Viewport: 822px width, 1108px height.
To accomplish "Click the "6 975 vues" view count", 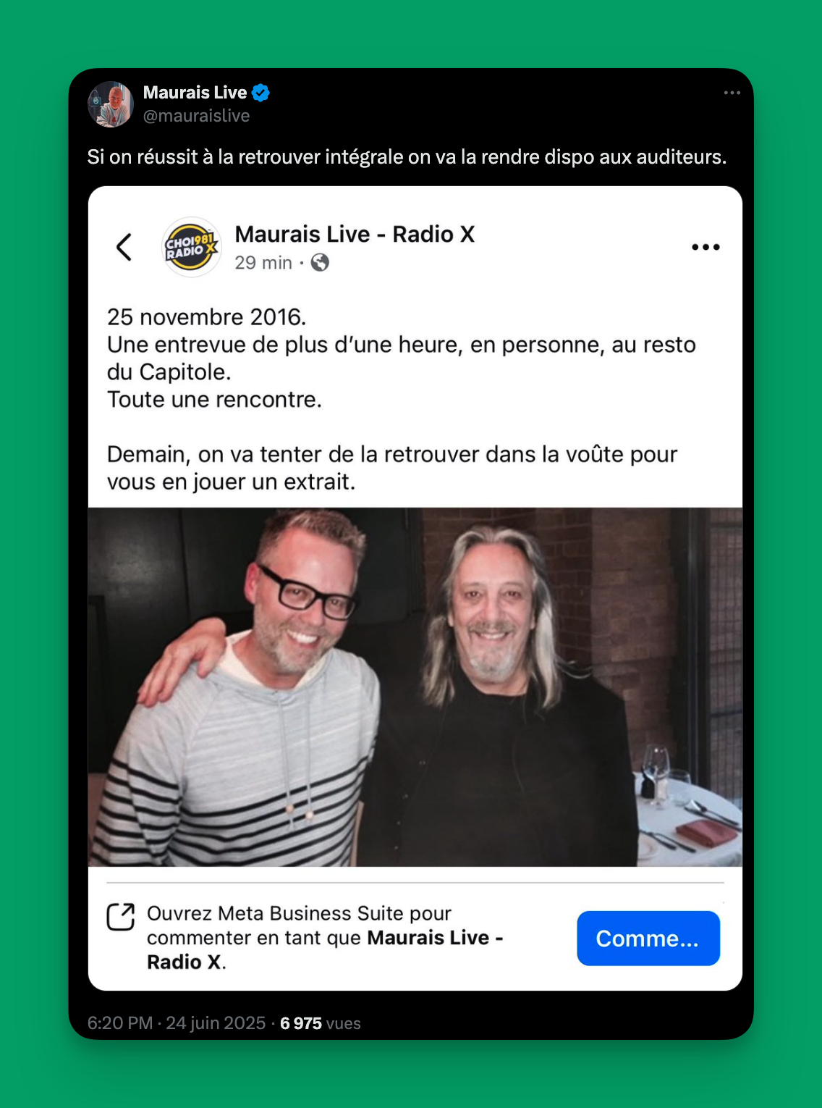I will tap(321, 1023).
